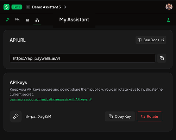Copy the API URL with copy icon

(162, 58)
